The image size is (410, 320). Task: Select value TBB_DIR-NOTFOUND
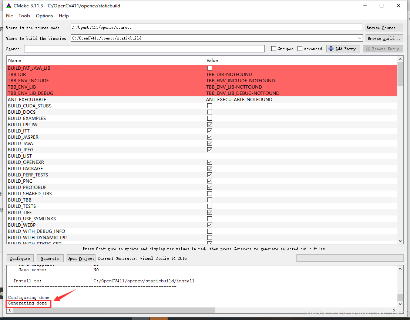click(x=229, y=74)
